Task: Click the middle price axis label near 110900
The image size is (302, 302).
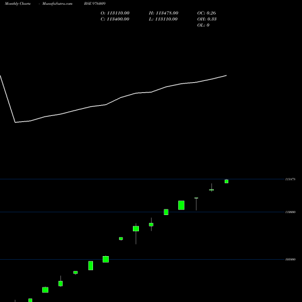Action: (x=291, y=212)
